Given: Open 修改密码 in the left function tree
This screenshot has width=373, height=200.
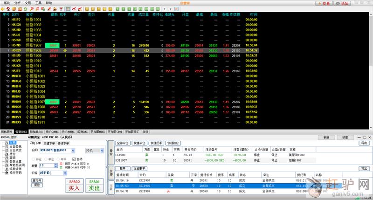Looking at the screenshot, I should (16, 173).
